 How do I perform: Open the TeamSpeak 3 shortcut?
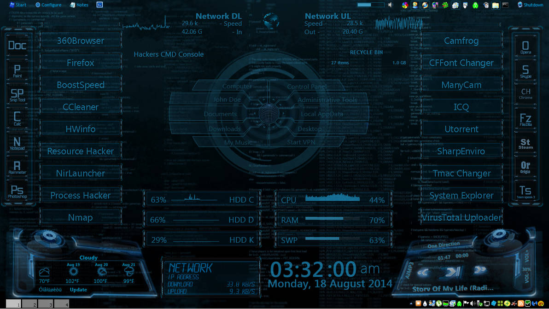tap(526, 192)
